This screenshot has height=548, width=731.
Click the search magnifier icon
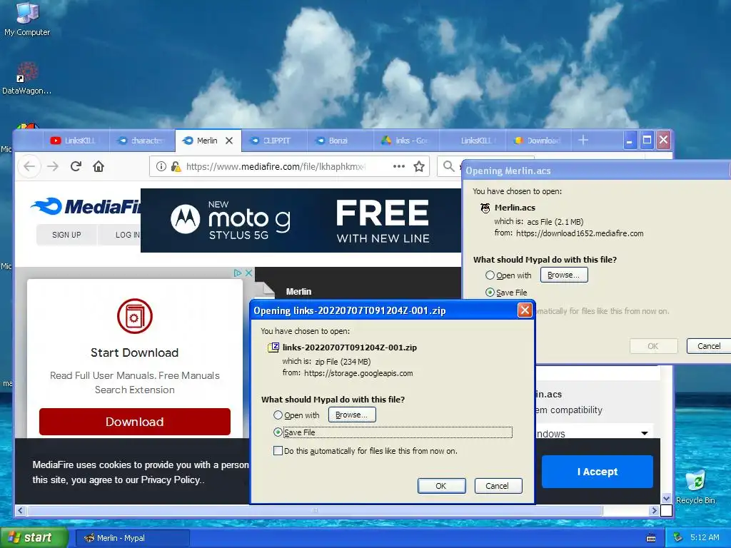pyautogui.click(x=448, y=166)
